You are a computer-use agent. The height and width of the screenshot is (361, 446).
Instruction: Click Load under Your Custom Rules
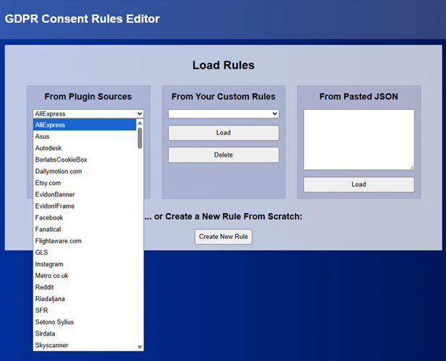point(223,133)
